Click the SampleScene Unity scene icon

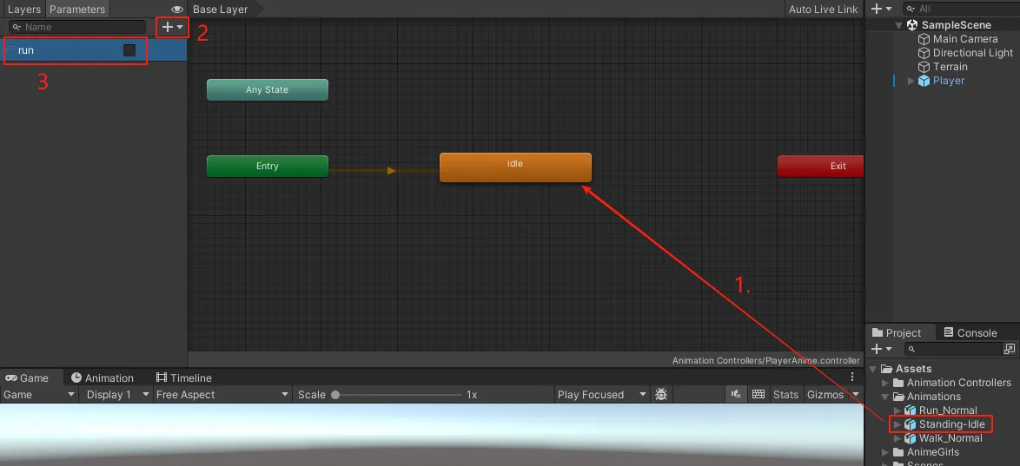coord(911,25)
